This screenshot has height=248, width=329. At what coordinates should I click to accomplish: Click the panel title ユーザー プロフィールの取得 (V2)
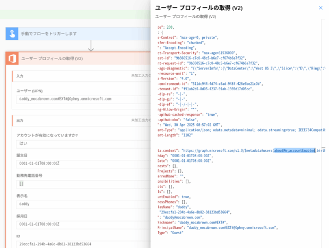click(x=198, y=8)
